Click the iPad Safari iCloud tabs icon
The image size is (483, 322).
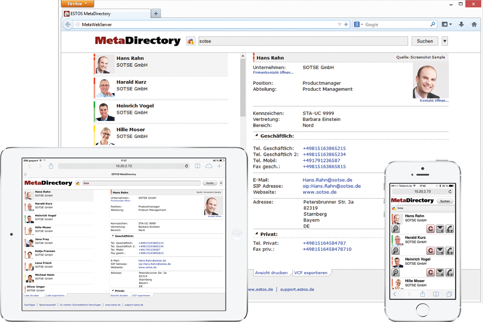tap(208, 166)
